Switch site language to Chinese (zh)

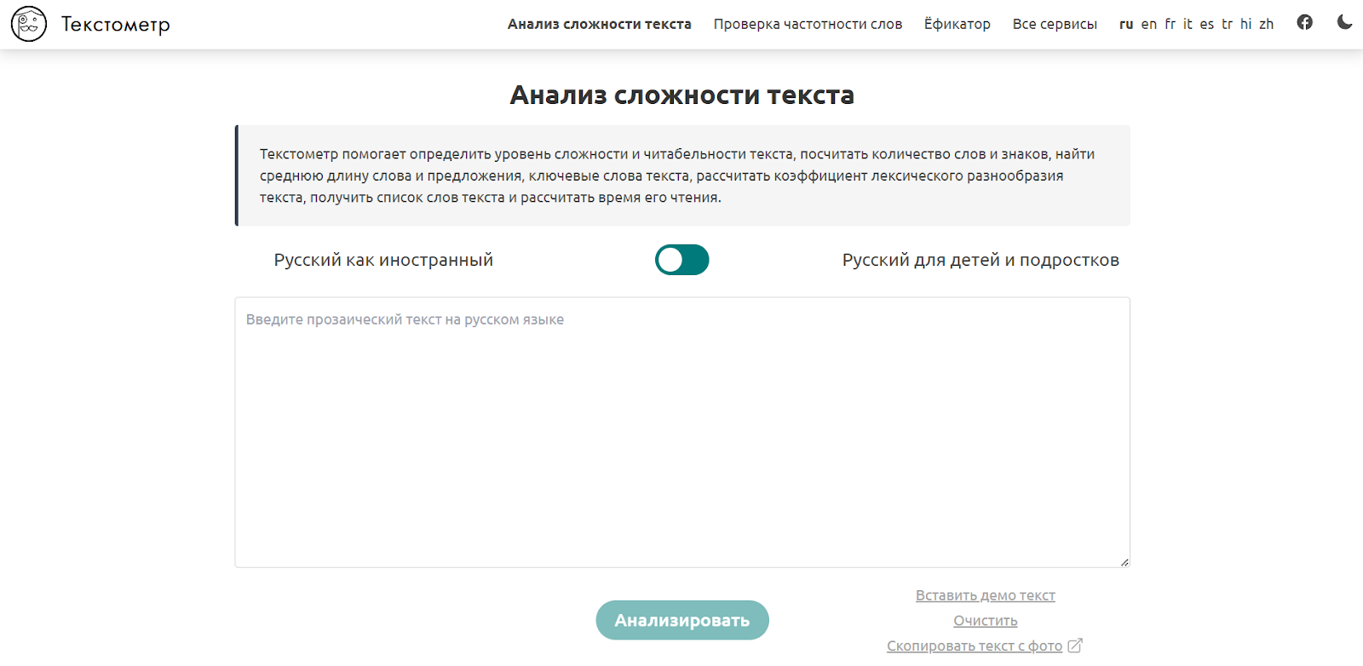click(x=1266, y=25)
